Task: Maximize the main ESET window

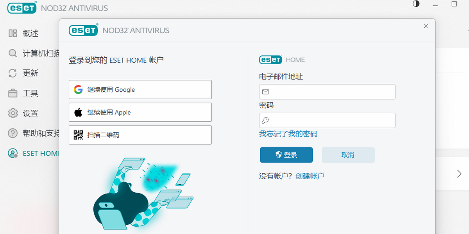Action: tap(454, 4)
